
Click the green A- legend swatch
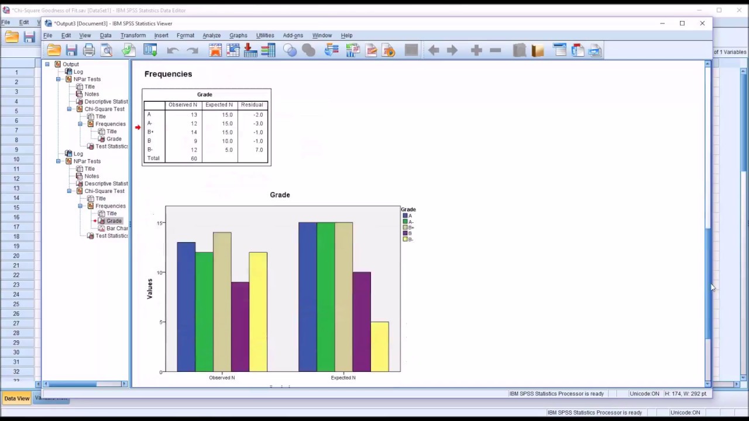click(x=405, y=222)
